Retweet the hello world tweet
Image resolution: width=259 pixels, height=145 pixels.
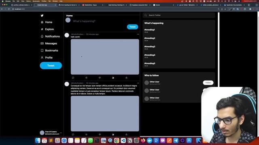[x=86, y=78]
